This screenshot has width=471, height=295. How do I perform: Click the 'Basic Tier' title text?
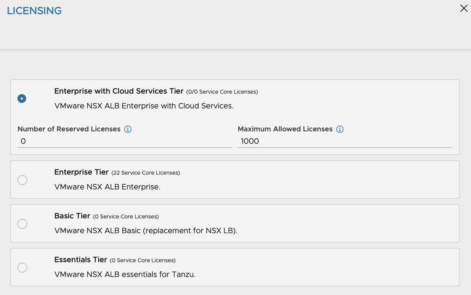(72, 216)
